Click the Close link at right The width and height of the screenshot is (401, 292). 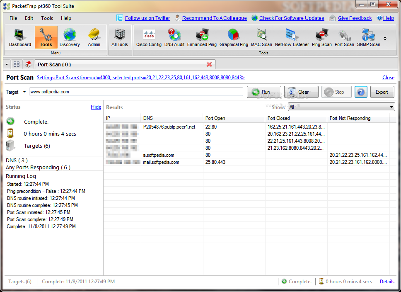(x=388, y=77)
